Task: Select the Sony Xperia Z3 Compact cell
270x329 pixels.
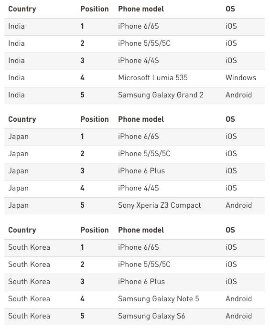Action: pos(159,205)
